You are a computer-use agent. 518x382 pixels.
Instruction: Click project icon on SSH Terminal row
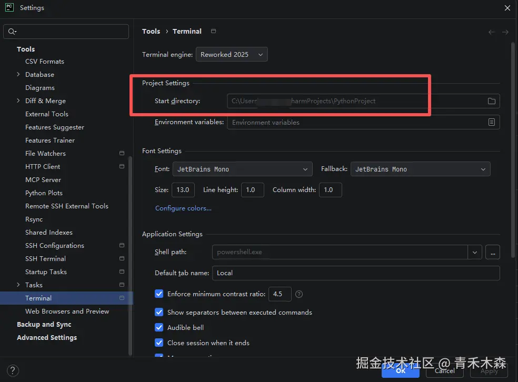tap(122, 258)
